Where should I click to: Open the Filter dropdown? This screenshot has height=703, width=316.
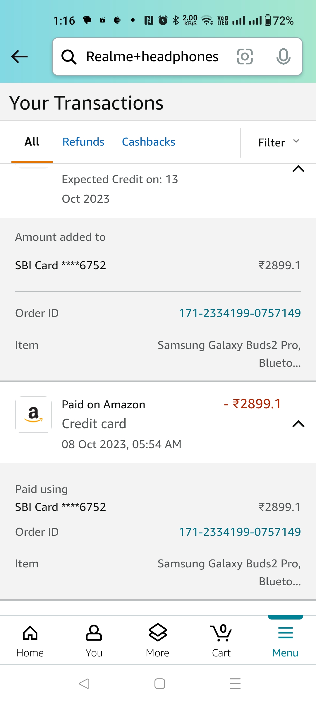click(279, 142)
